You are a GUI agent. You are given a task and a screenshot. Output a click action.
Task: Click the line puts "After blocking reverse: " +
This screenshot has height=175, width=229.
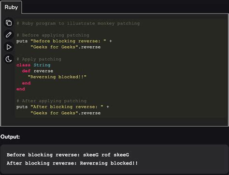[x=63, y=107]
